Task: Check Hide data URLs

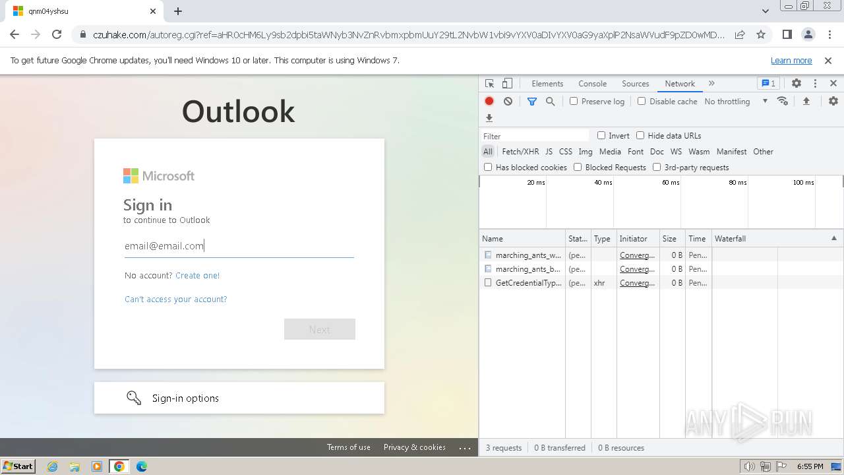Action: pyautogui.click(x=640, y=135)
